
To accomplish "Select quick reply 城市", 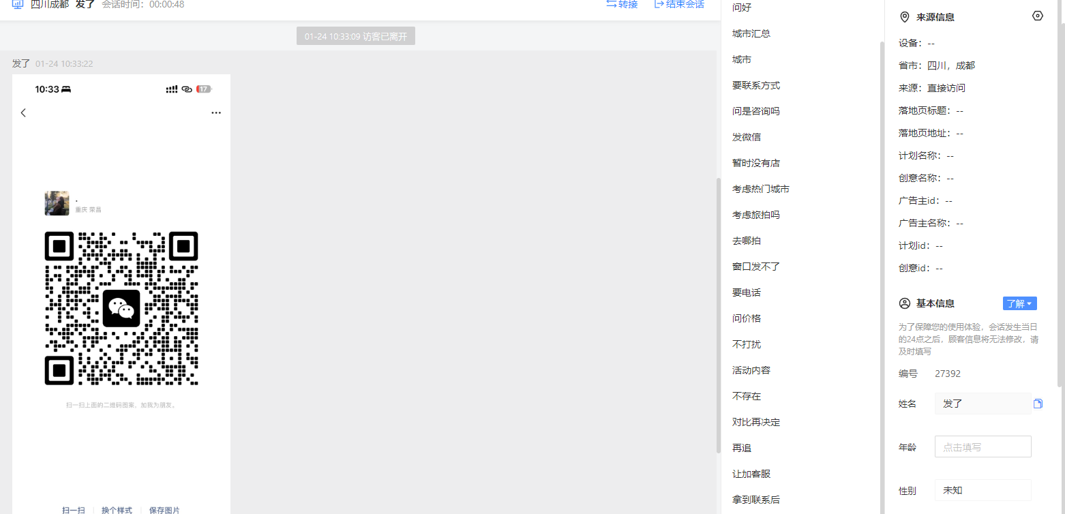I will coord(742,59).
